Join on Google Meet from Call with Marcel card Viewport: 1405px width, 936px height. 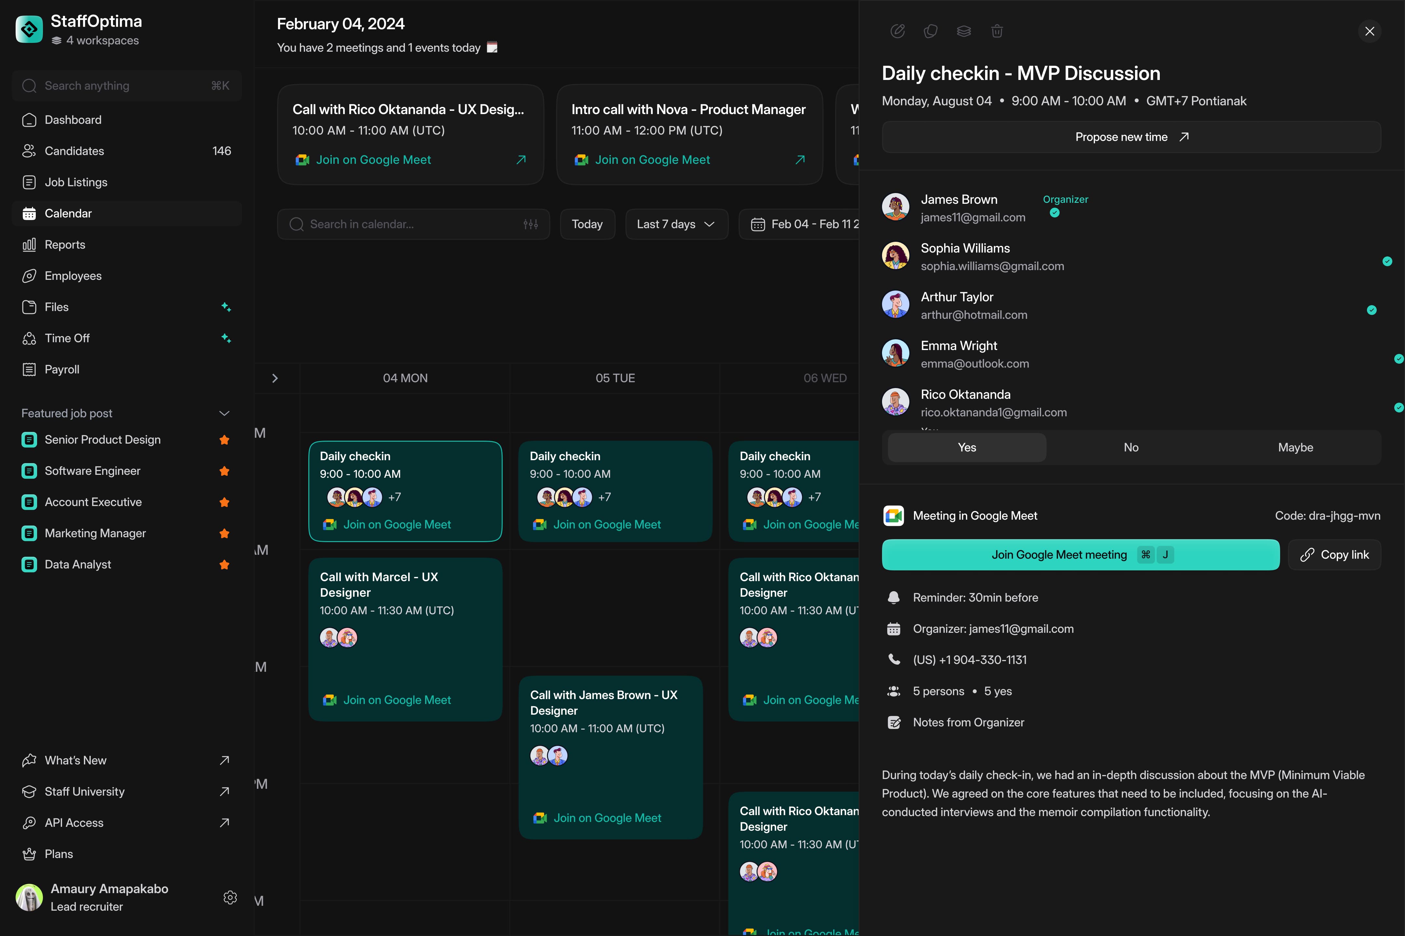pyautogui.click(x=387, y=700)
